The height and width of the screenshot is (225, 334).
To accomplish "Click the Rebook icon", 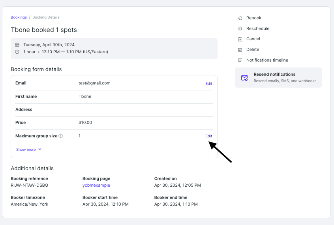I will click(x=240, y=18).
